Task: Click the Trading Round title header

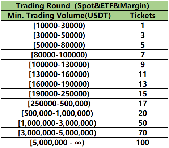Action: (84, 6)
